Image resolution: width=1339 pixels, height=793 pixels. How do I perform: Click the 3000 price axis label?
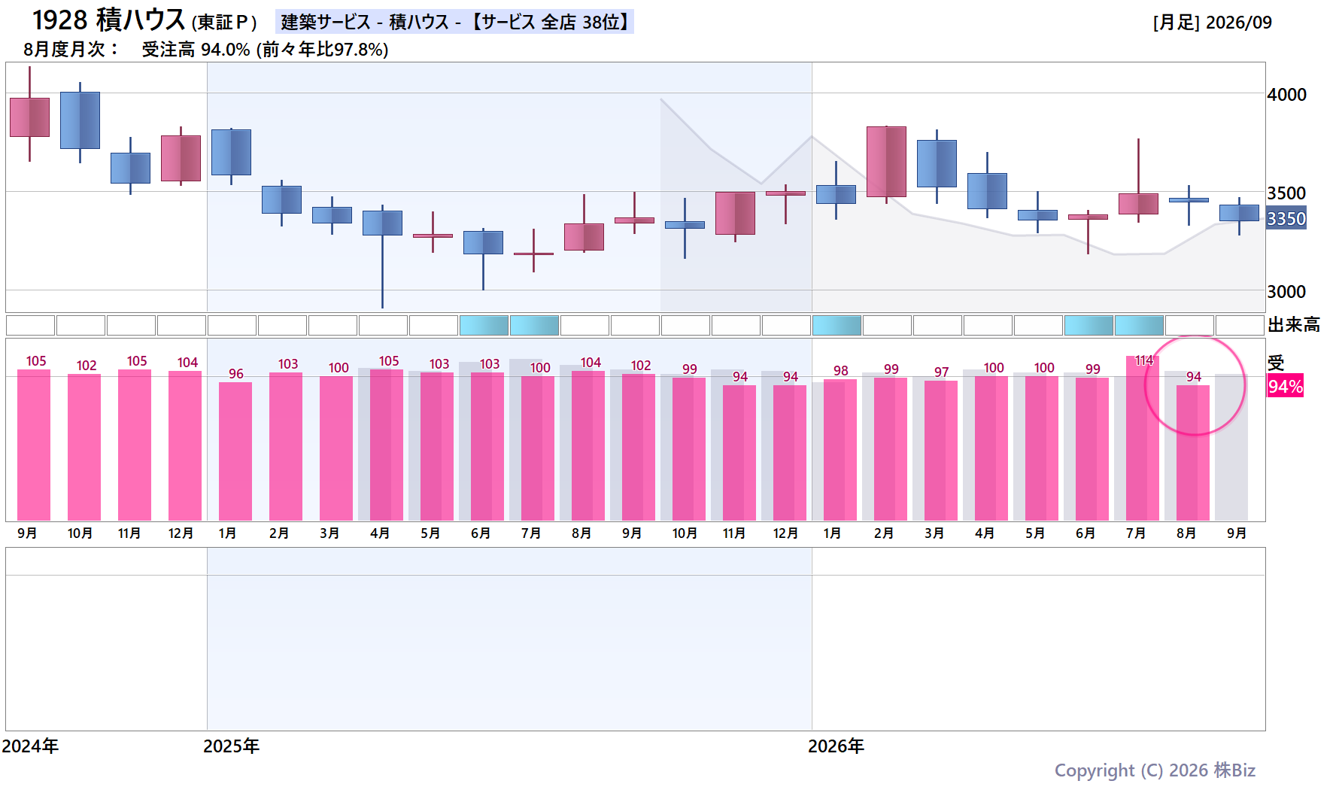click(x=1286, y=292)
